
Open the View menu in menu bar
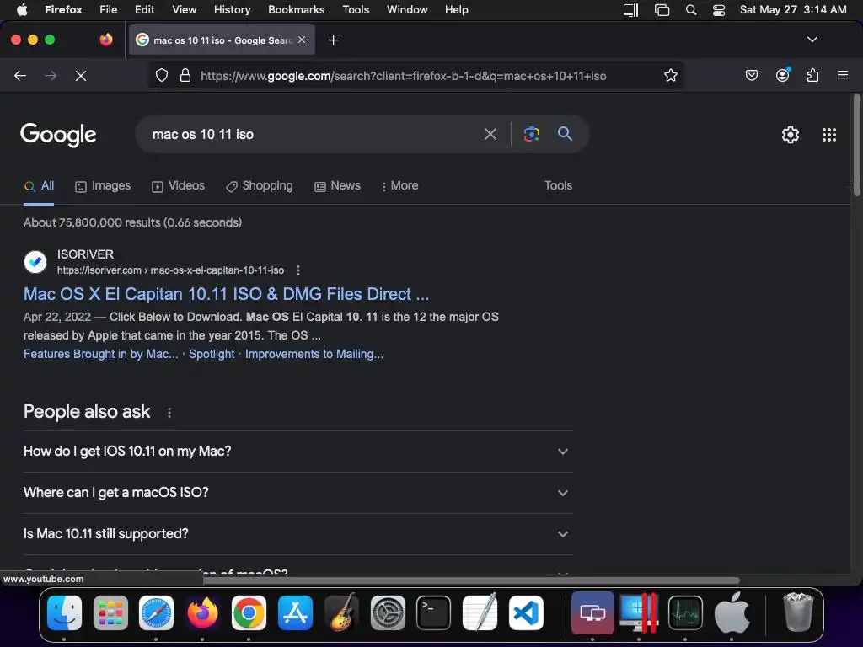pos(184,10)
